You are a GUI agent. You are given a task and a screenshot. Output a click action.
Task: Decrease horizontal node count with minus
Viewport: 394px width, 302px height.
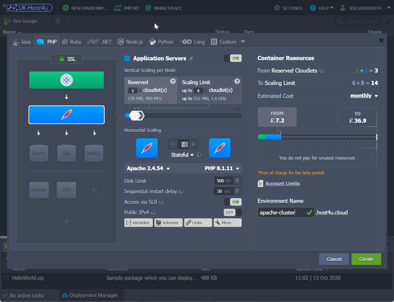(x=173, y=144)
